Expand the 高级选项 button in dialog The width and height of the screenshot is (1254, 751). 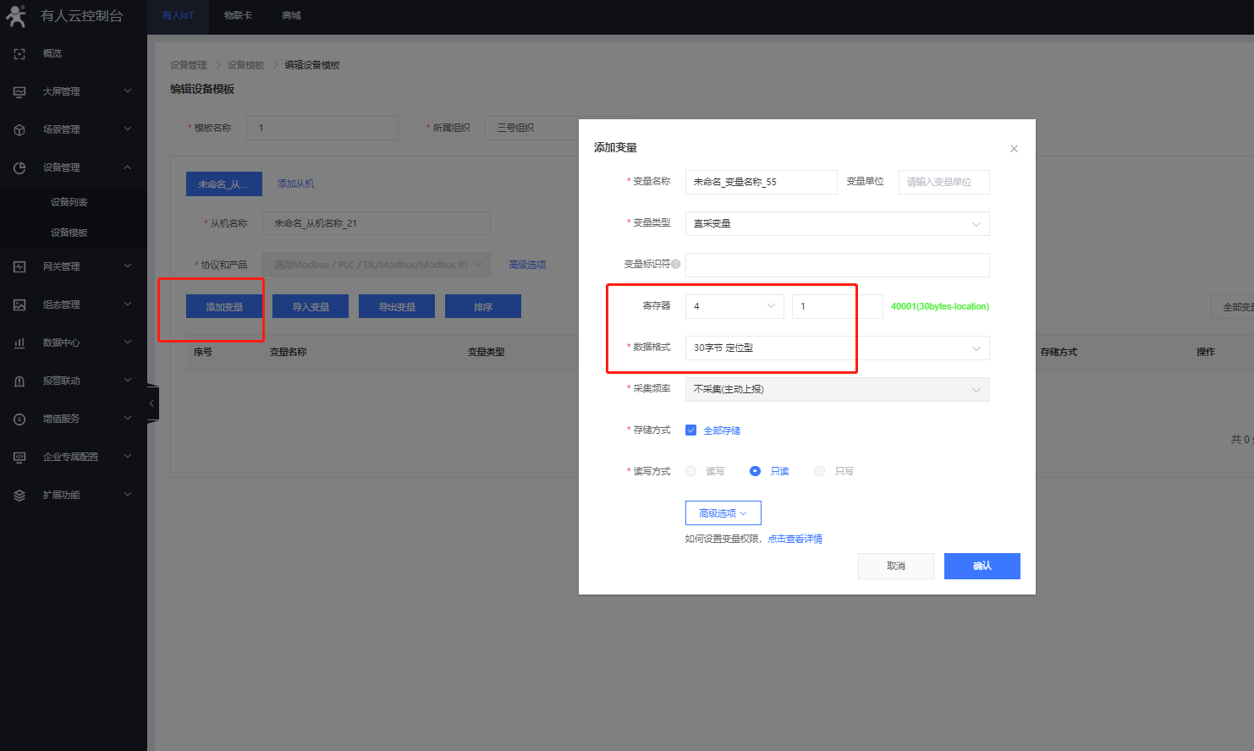[x=723, y=513]
